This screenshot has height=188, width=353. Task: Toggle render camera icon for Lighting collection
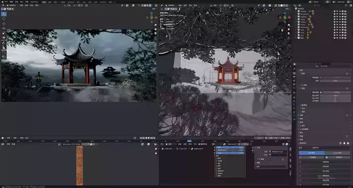pos(345,17)
